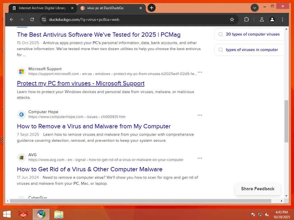Click the Computer Hope site name
The image size is (294, 220).
tap(43, 112)
